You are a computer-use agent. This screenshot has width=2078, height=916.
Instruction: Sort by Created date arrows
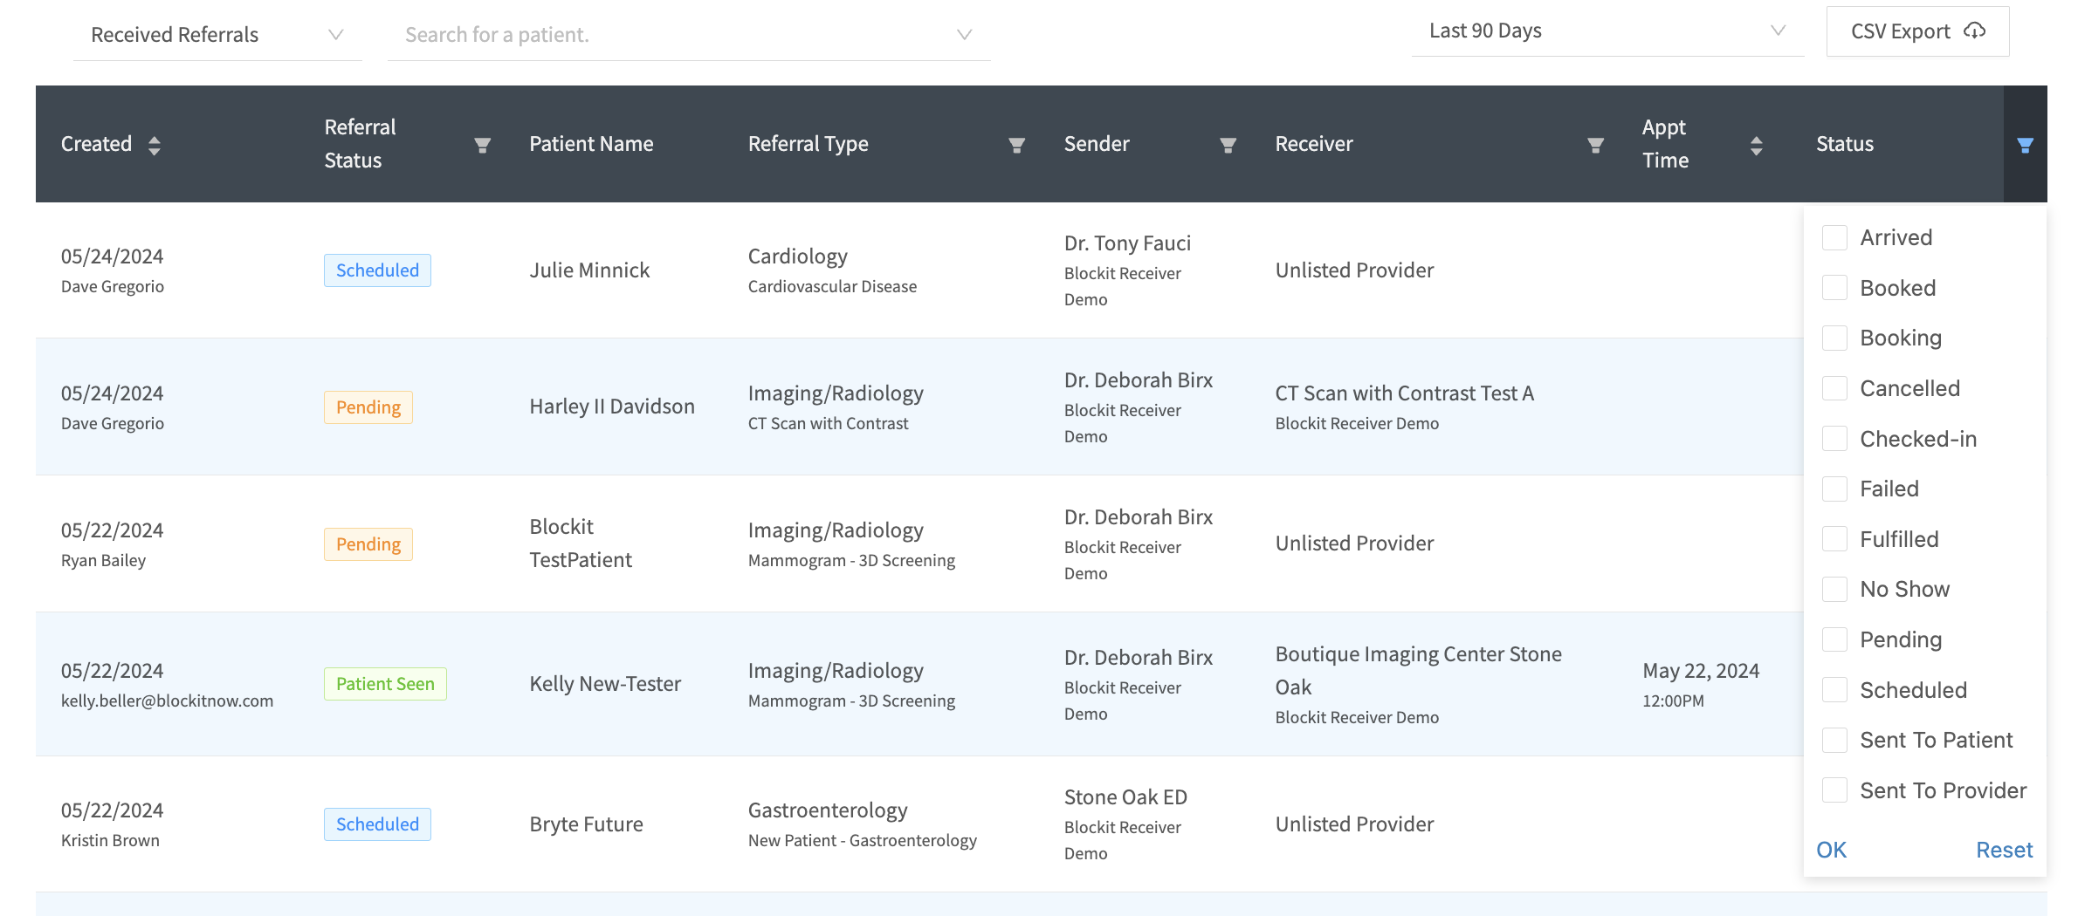click(x=155, y=145)
